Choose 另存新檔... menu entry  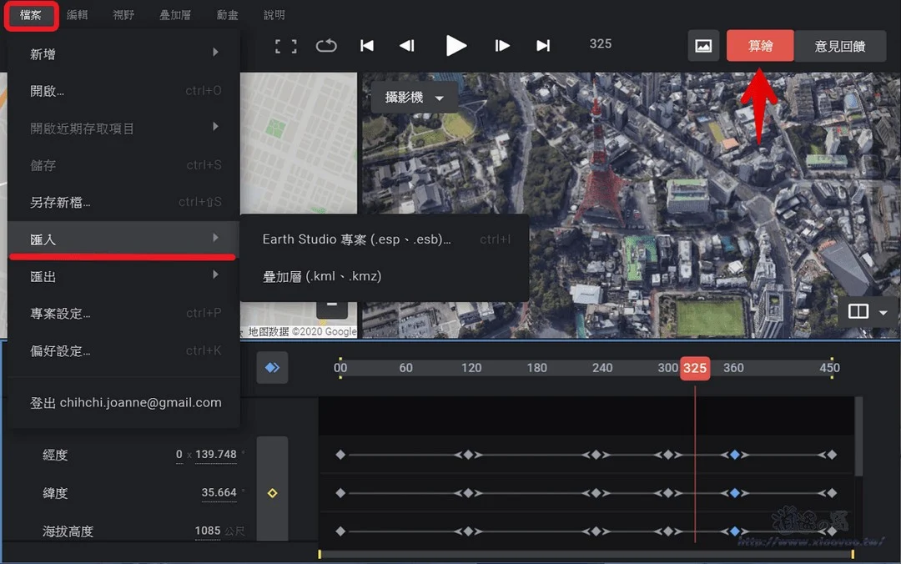(123, 203)
